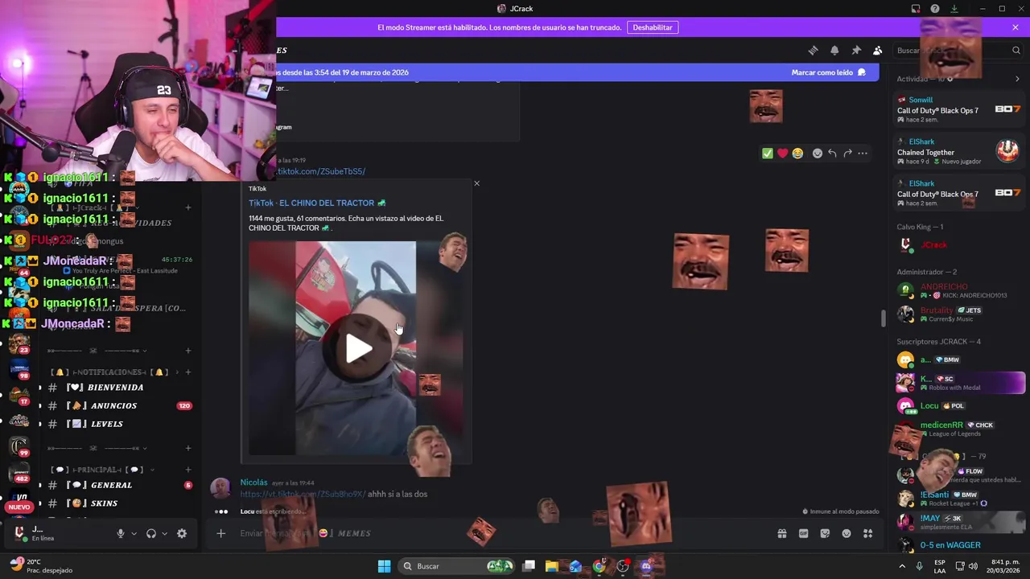Add green checkmark reaction to message
1030x579 pixels.
point(768,153)
